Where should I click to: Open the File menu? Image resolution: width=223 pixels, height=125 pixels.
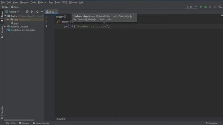point(3,2)
